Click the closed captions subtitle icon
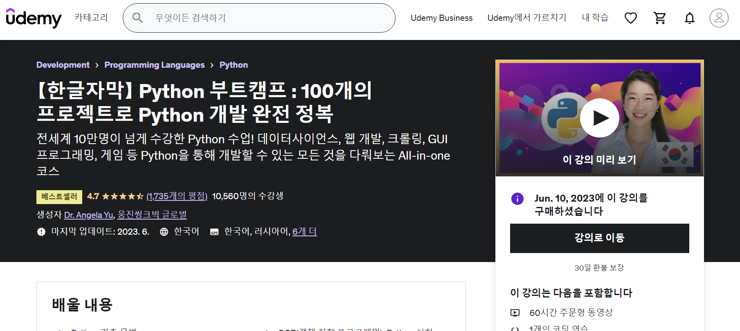Viewport: 740px width, 331px height. pyautogui.click(x=214, y=232)
